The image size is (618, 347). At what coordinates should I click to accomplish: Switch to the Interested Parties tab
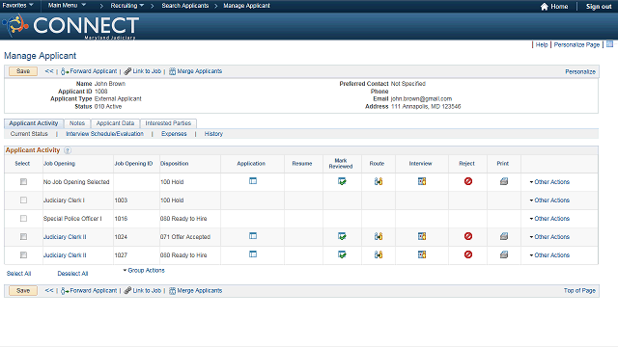pos(168,123)
